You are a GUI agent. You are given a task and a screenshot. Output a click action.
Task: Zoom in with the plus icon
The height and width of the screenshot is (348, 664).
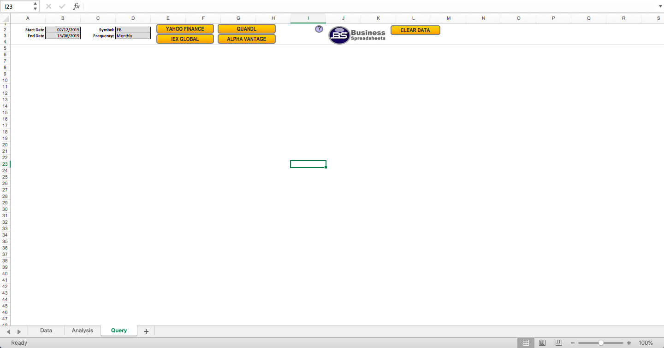[x=629, y=343]
